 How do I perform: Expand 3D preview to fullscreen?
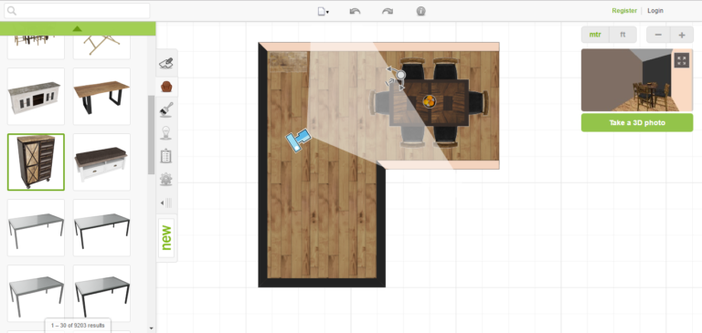(x=681, y=61)
